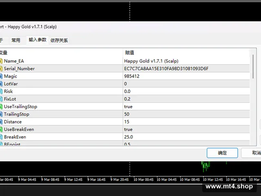Select the 输入参数 tab
Image resolution: width=261 pixels, height=196 pixels.
click(38, 40)
